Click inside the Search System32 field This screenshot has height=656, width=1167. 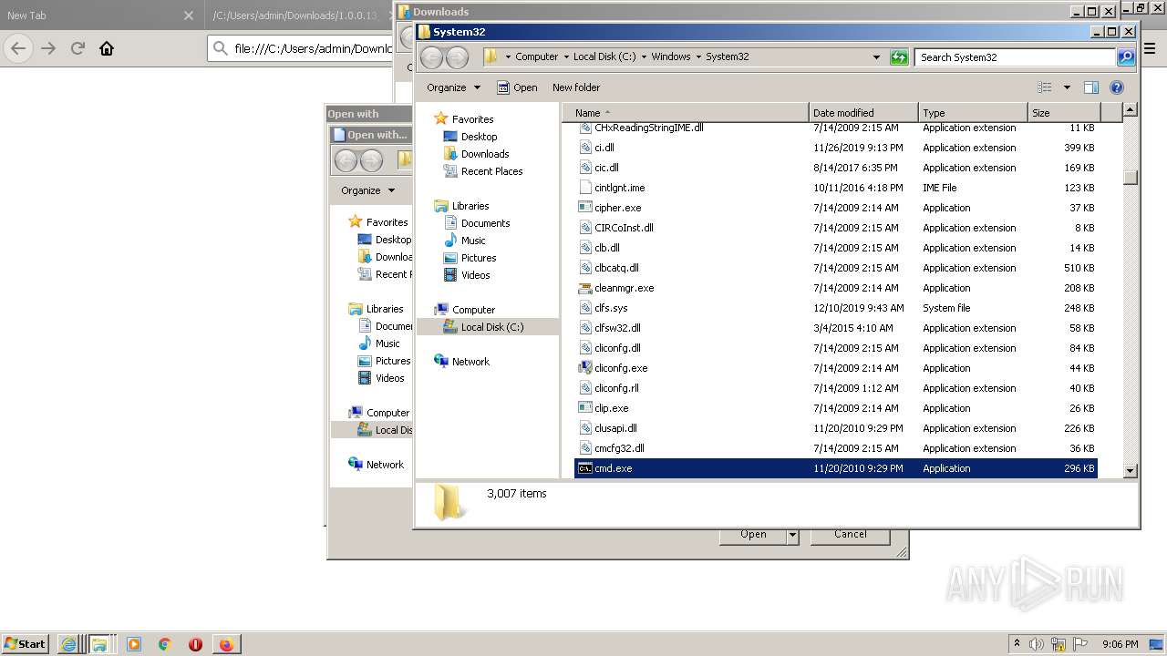tap(1015, 56)
